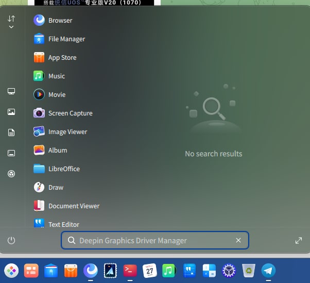
Task: Open Trash from the dock
Action: 249,271
